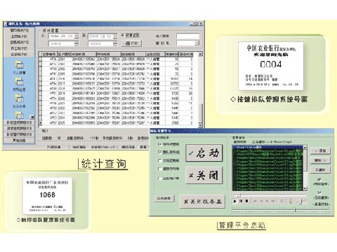The image size is (337, 252).
Task: Click the Play icon in the media controls
Action: (x=235, y=201)
